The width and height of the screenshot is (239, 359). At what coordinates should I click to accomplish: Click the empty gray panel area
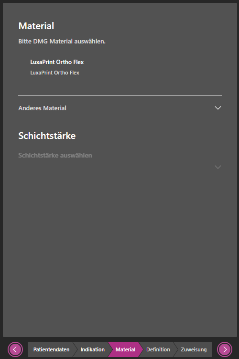120,252
